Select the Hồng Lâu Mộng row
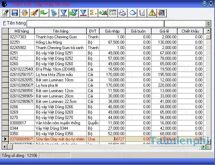215x165 pixels. coord(61,42)
